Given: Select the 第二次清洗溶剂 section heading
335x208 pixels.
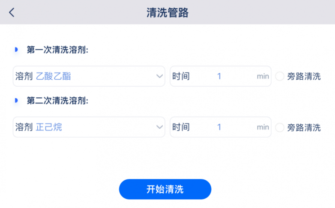Looking at the screenshot, I should pos(57,101).
